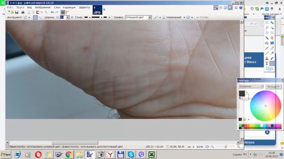The height and width of the screenshot is (159, 284).
Task: Open the Ширина brush width dropdown
Action: pos(67,17)
